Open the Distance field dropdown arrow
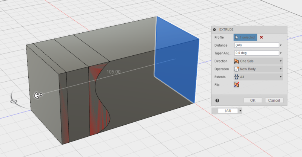 [280, 45]
